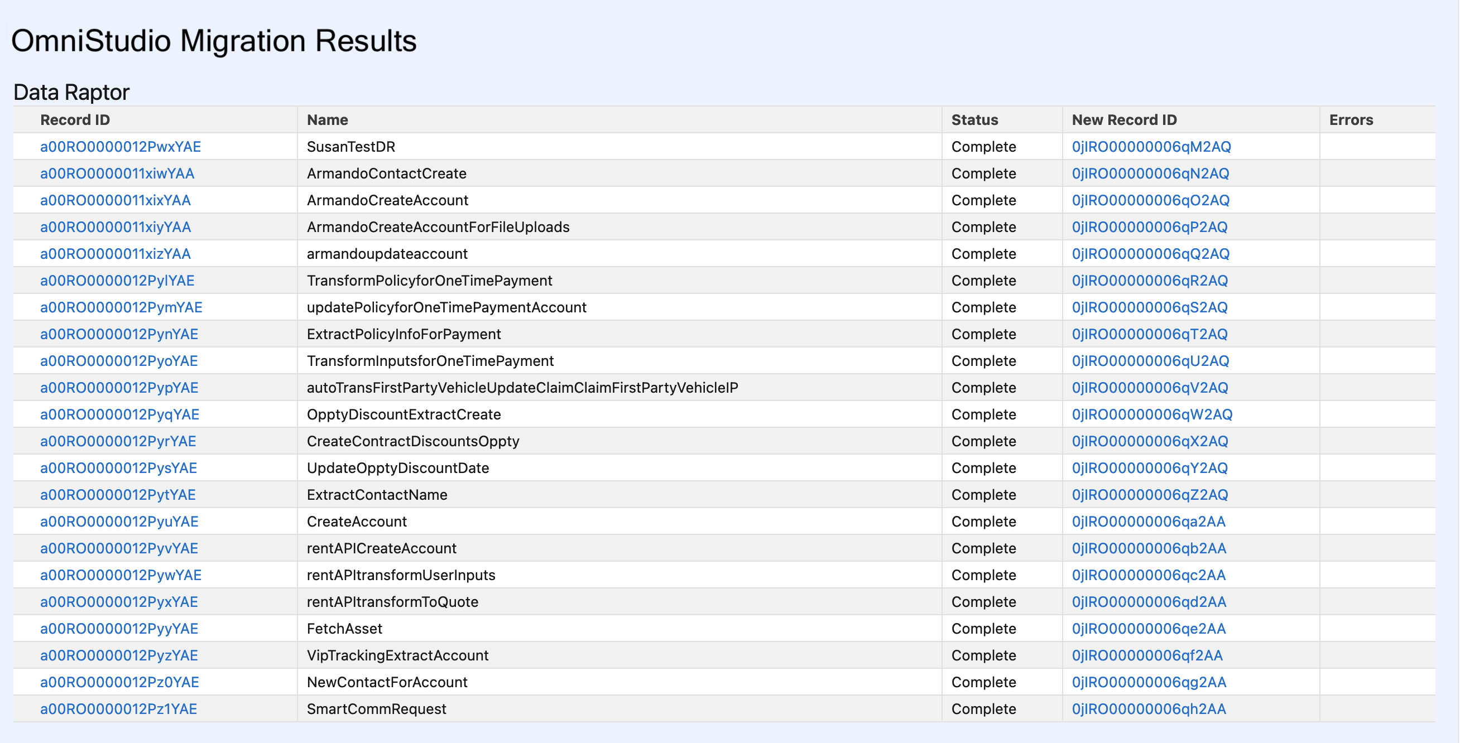Screen dimensions: 1460x743
Task: Follow new record ID 0jIRO00000006qP2AQ
Action: click(x=1149, y=227)
